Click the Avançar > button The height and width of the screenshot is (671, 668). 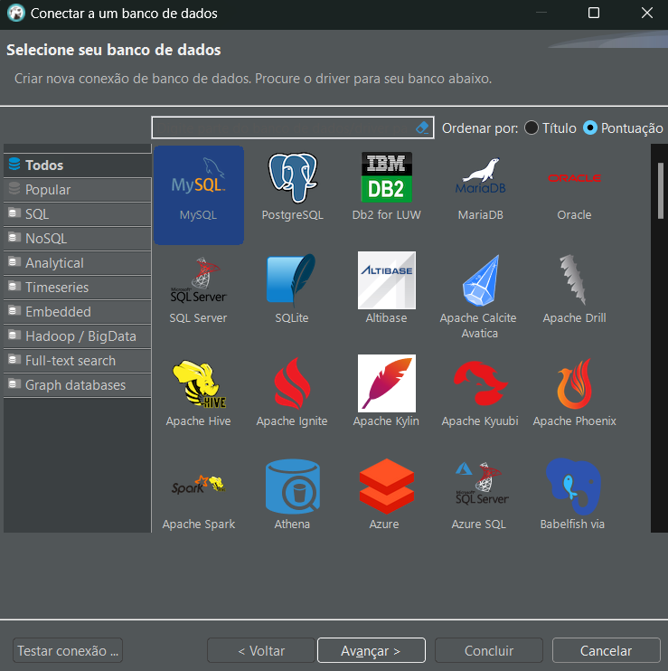371,650
